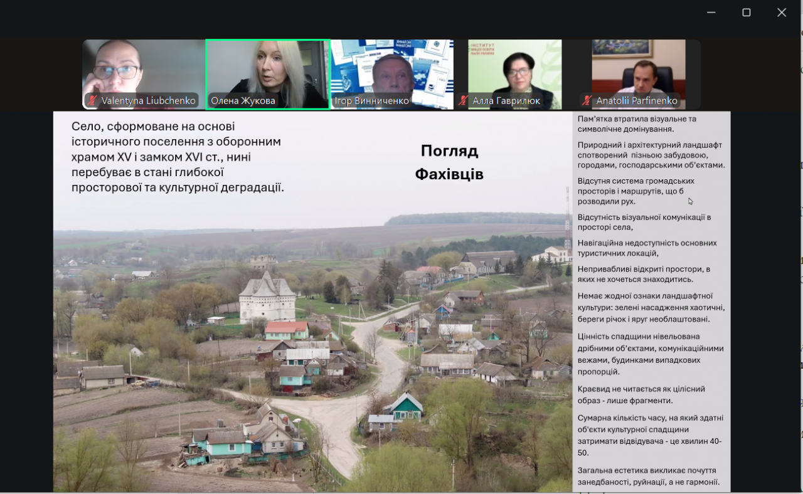This screenshot has height=494, width=803.
Task: Close the meeting window
Action: (x=782, y=13)
